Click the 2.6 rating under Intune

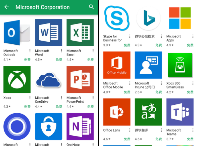click(x=138, y=92)
